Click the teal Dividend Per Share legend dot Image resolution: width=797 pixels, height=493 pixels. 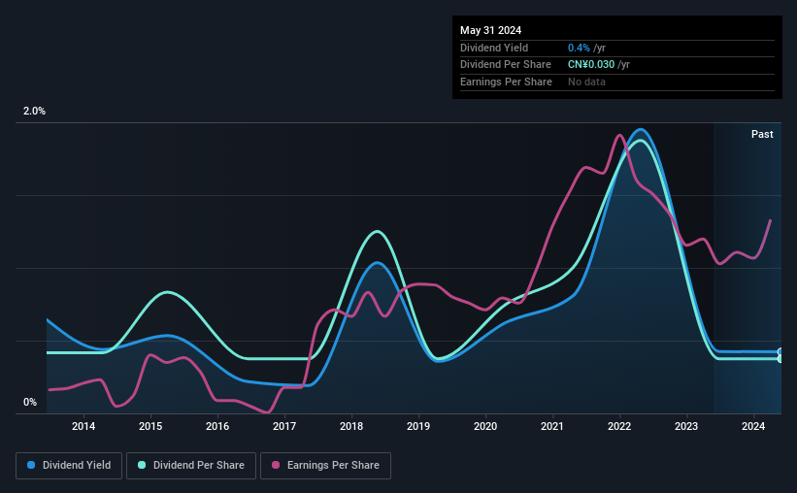click(142, 465)
